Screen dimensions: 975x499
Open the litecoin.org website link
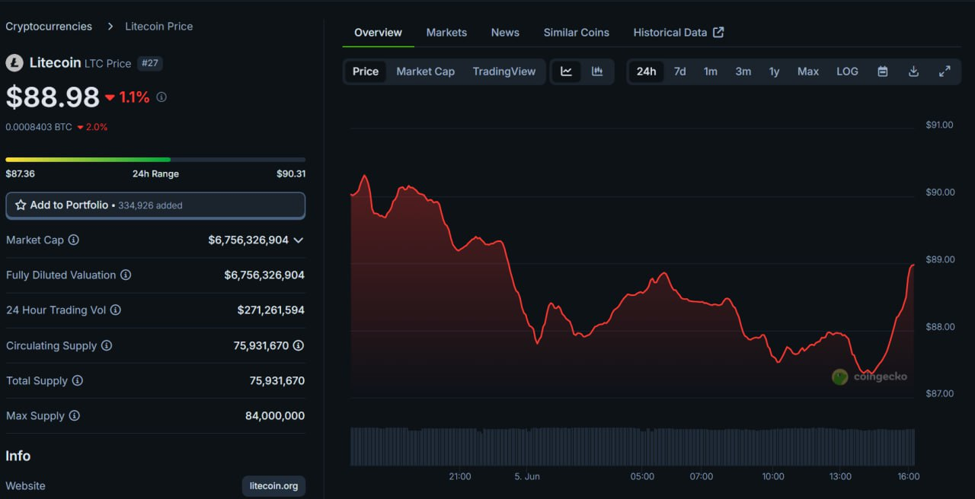(274, 485)
